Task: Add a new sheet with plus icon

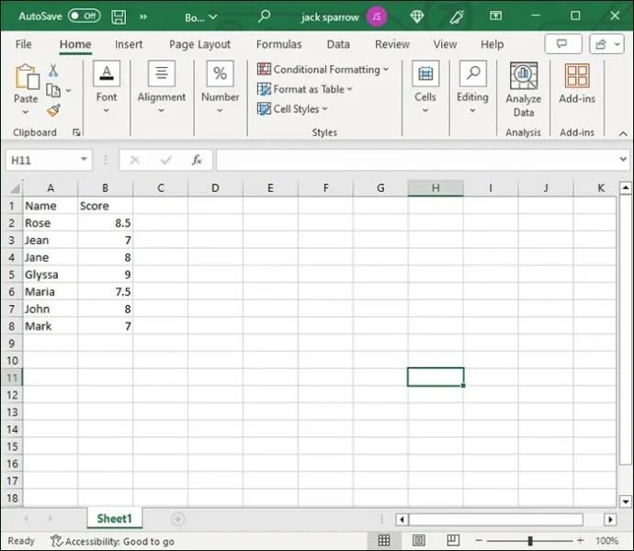Action: pyautogui.click(x=177, y=519)
